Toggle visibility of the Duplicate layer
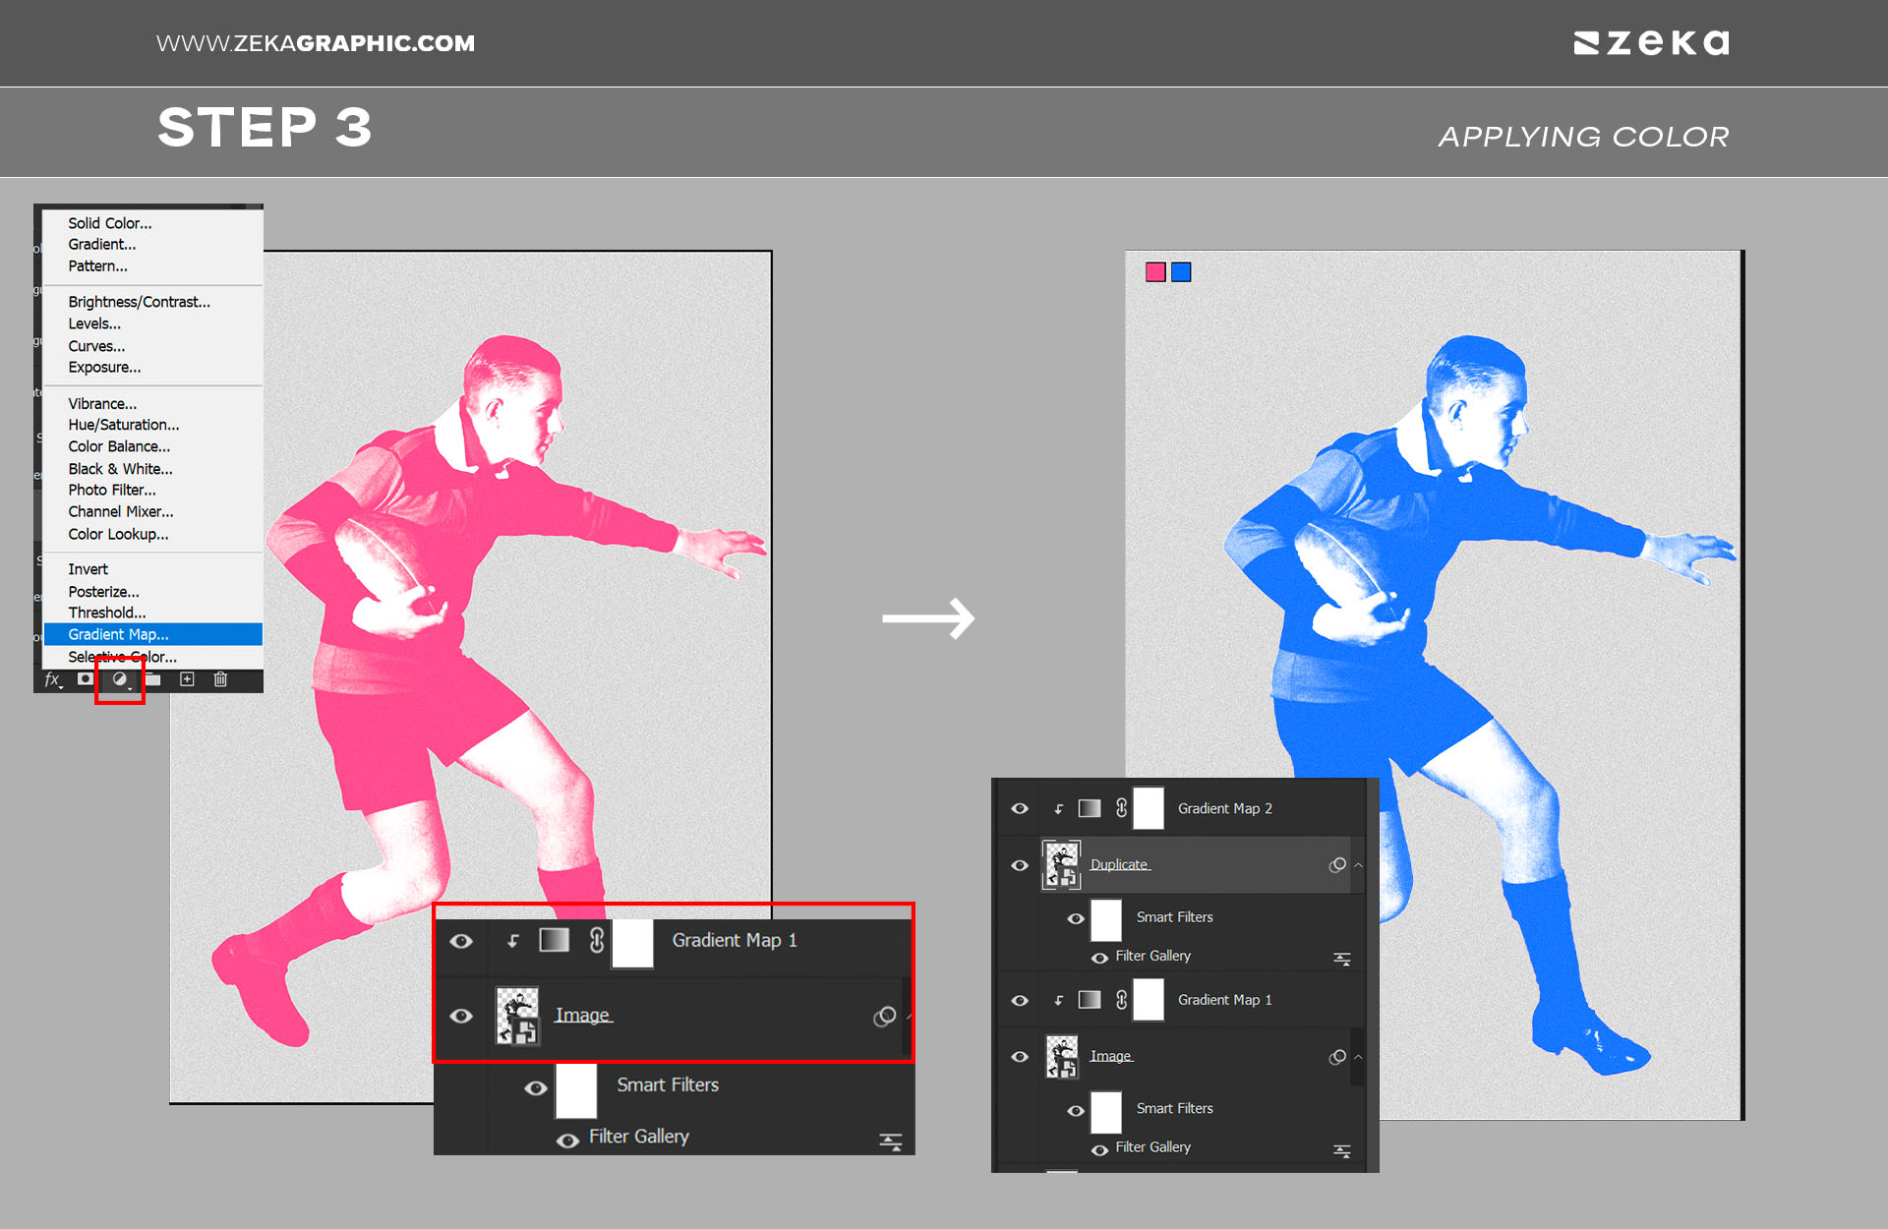Viewport: 1888px width, 1229px height. pyautogui.click(x=1020, y=865)
